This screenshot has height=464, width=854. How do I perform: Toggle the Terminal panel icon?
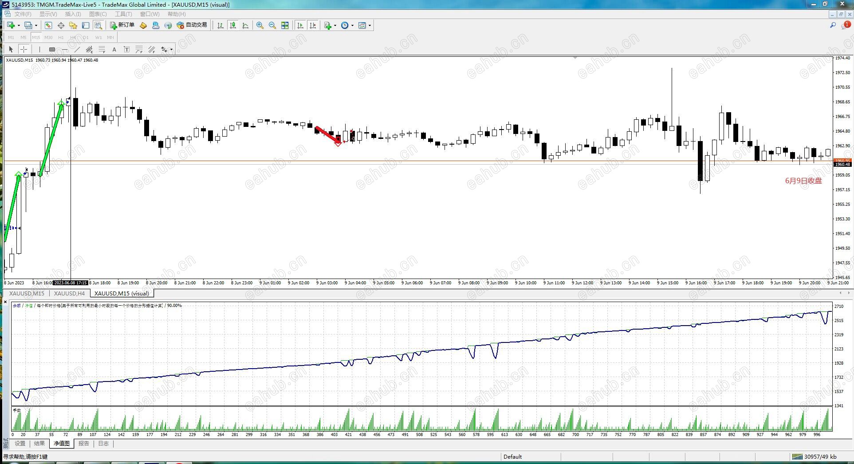pyautogui.click(x=86, y=25)
